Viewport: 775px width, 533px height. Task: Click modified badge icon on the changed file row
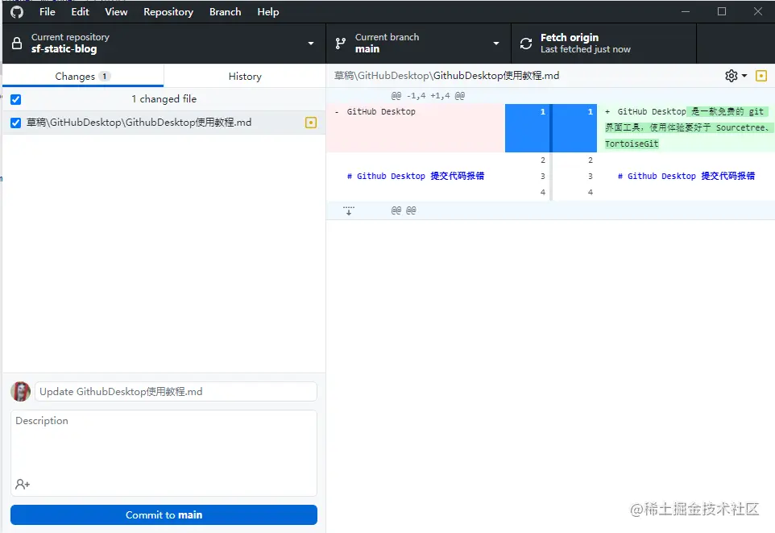(311, 123)
